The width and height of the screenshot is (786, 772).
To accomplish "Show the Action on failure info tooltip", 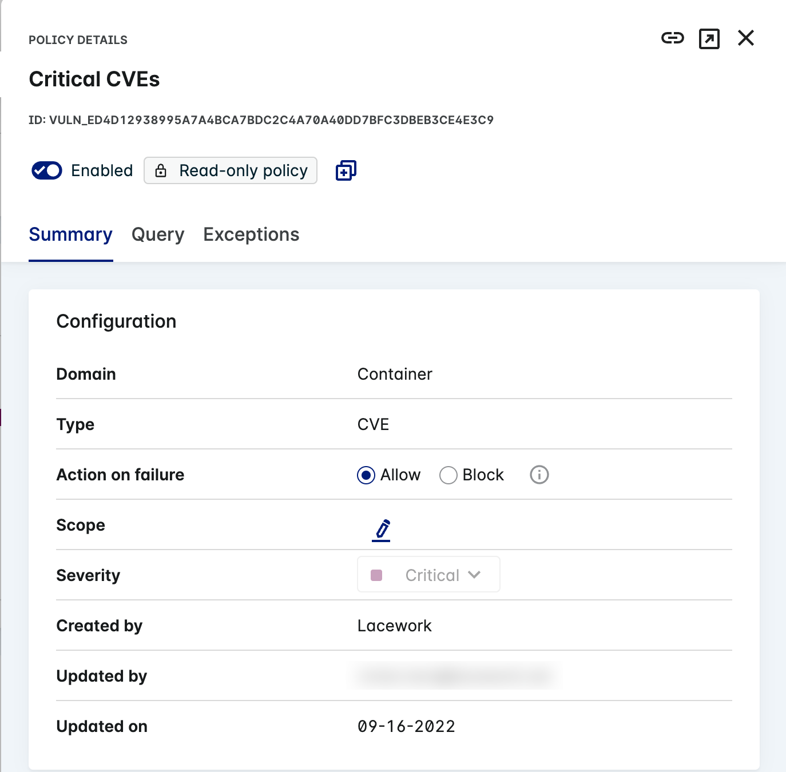I will pyautogui.click(x=538, y=475).
